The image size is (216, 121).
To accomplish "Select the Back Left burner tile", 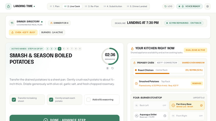I will (151, 105).
